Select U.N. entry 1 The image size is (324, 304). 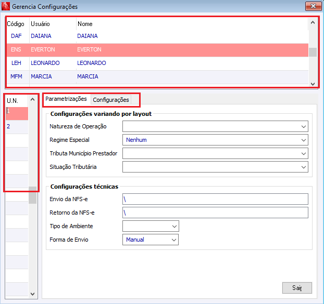coord(17,113)
